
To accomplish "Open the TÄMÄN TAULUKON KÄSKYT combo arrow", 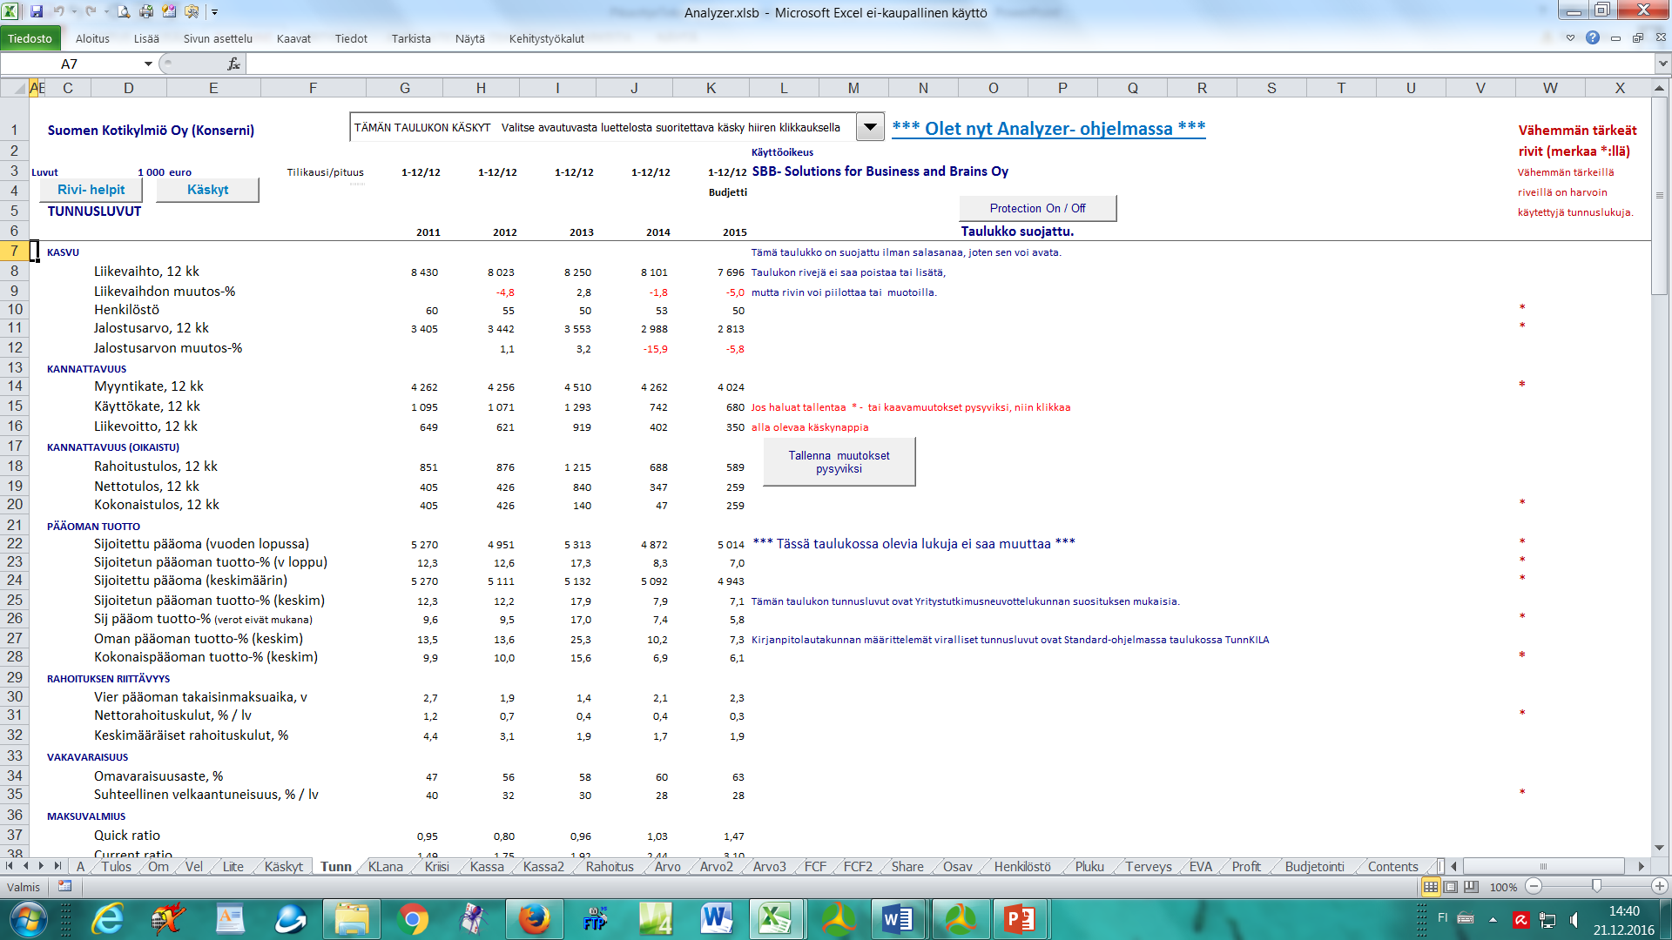I will tap(869, 127).
